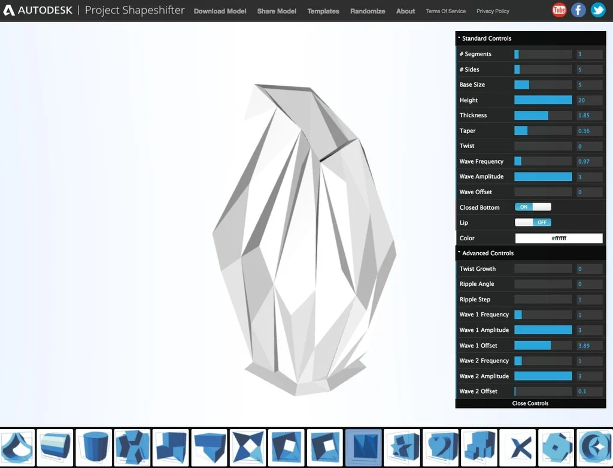Viewport: 613px width, 468px height.
Task: Click on the Wave Offset slider track
Action: pyautogui.click(x=543, y=192)
